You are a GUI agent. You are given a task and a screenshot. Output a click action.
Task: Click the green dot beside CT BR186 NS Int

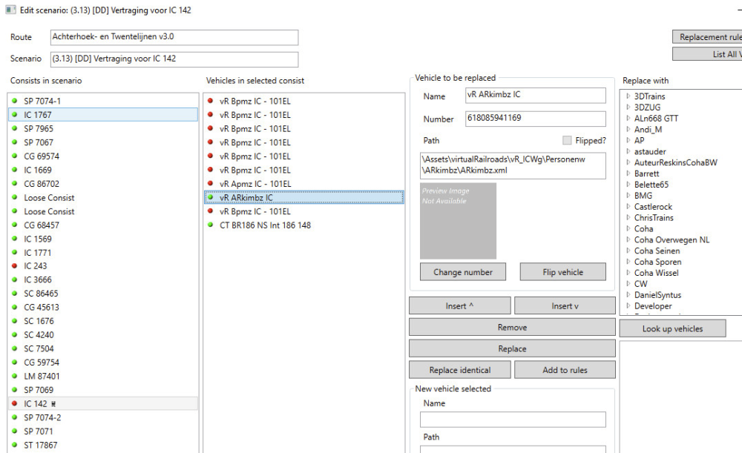(x=211, y=225)
